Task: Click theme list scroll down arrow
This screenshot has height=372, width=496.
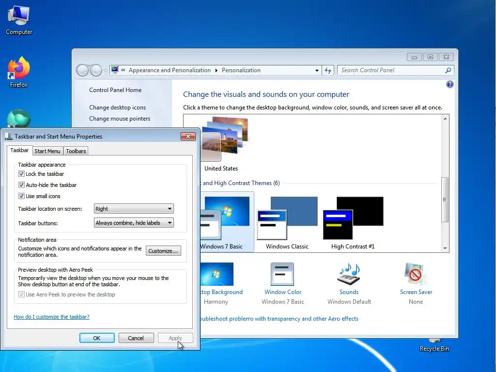Action: [445, 248]
